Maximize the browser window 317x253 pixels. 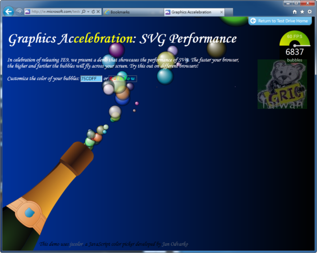(296, 3)
